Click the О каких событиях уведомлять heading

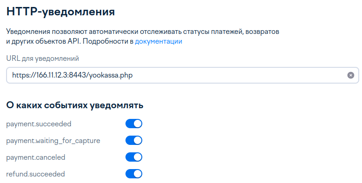(75, 105)
